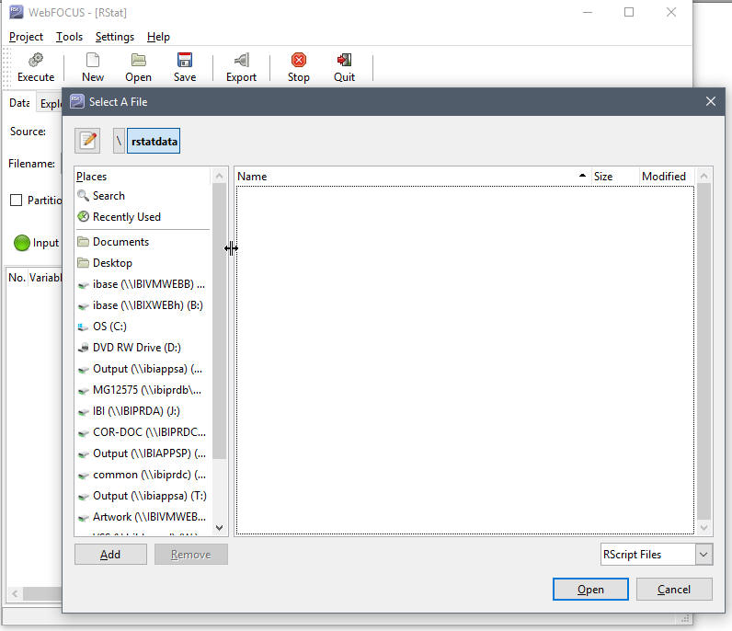Screen dimensions: 732x631
Task: Click the Export icon in toolbar
Action: [241, 61]
